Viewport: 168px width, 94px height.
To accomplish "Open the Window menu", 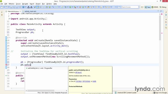I will point(49,4).
